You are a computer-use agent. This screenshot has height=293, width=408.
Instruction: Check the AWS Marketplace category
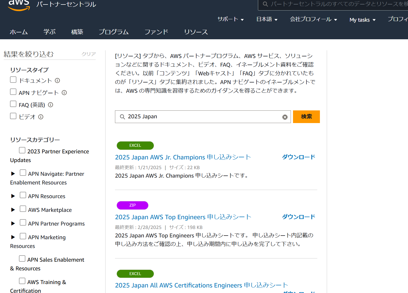click(23, 209)
